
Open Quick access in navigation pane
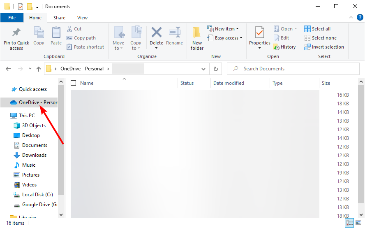pos(29,89)
